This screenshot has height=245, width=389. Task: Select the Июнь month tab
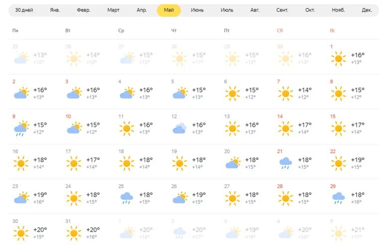(x=197, y=10)
